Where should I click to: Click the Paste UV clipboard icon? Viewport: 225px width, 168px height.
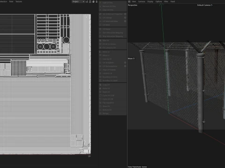tap(100, 89)
